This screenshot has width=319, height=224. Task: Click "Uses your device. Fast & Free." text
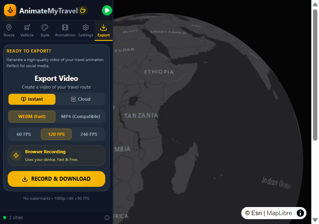51,160
